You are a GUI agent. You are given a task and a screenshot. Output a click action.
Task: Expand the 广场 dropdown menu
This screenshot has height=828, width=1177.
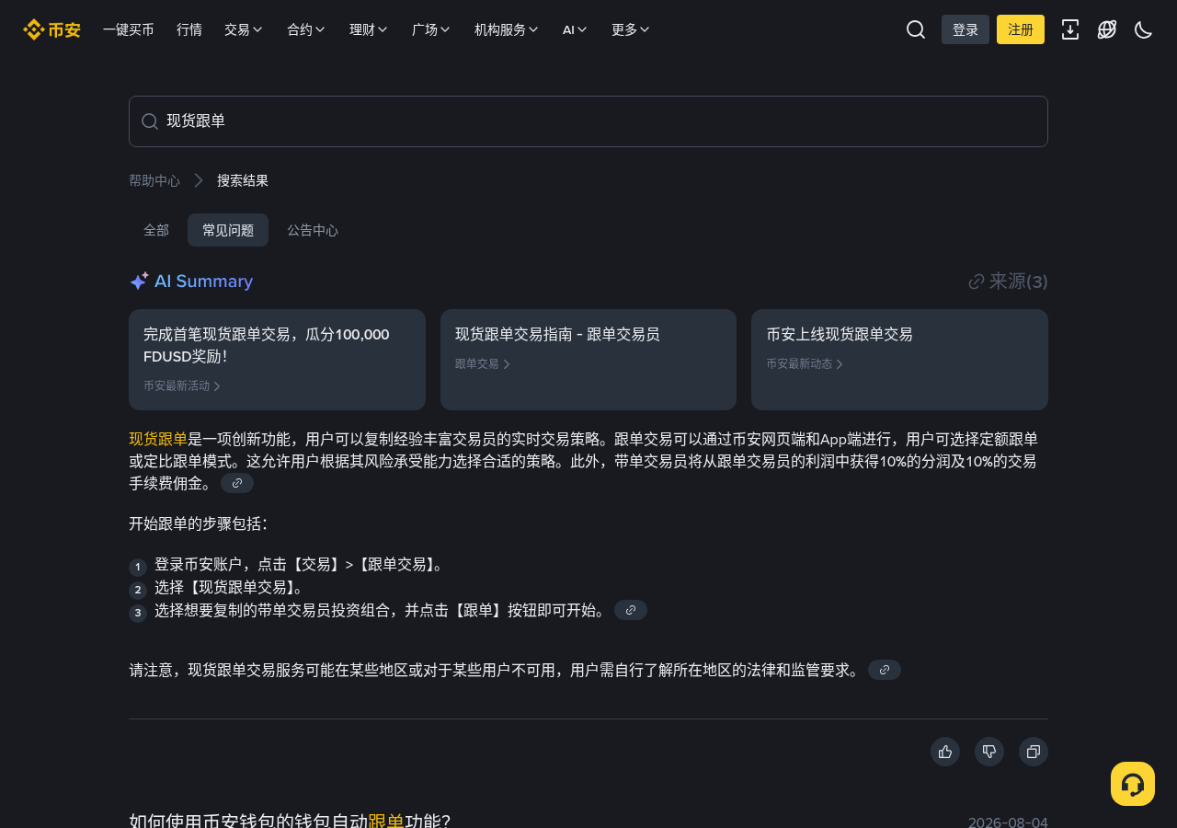click(431, 29)
